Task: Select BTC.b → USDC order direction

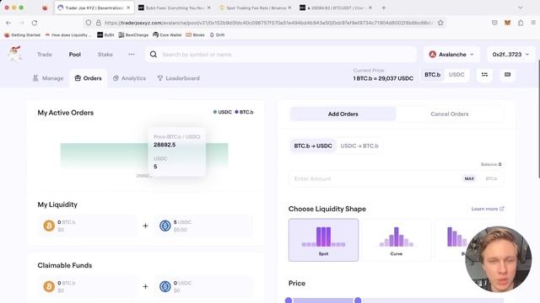Action: 313,146
